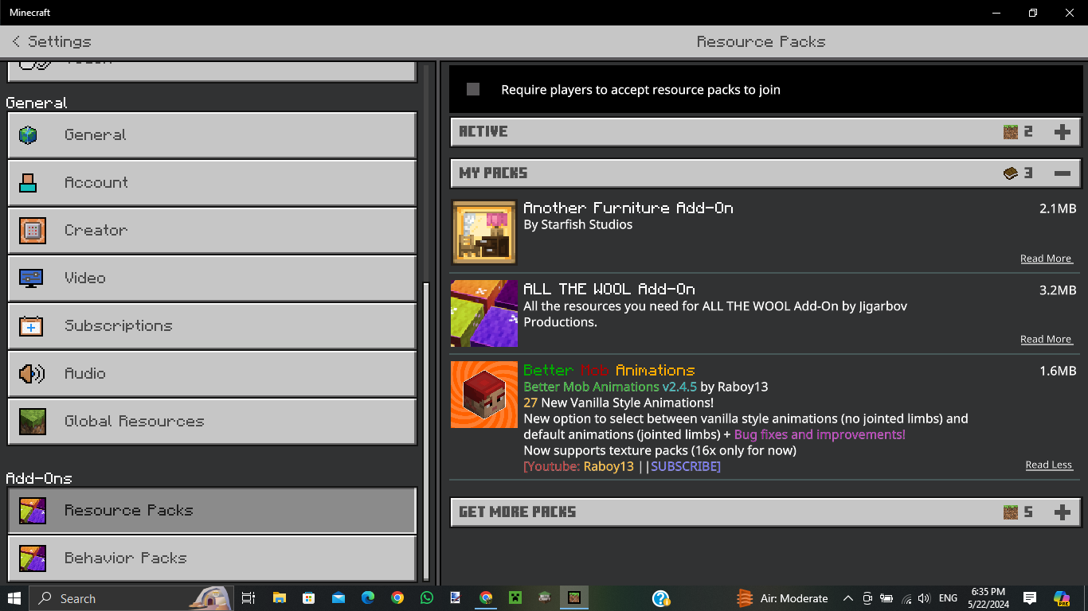Viewport: 1088px width, 611px height.
Task: Click the Creator command block icon
Action: 33,231
